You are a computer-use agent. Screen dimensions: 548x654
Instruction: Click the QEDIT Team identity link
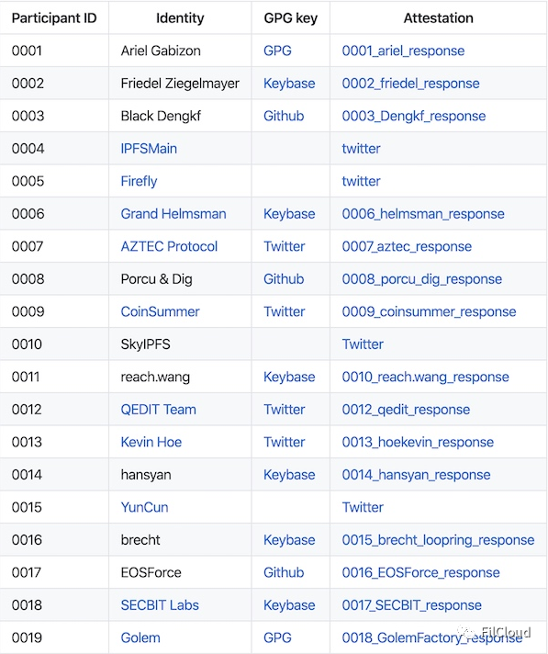point(159,409)
